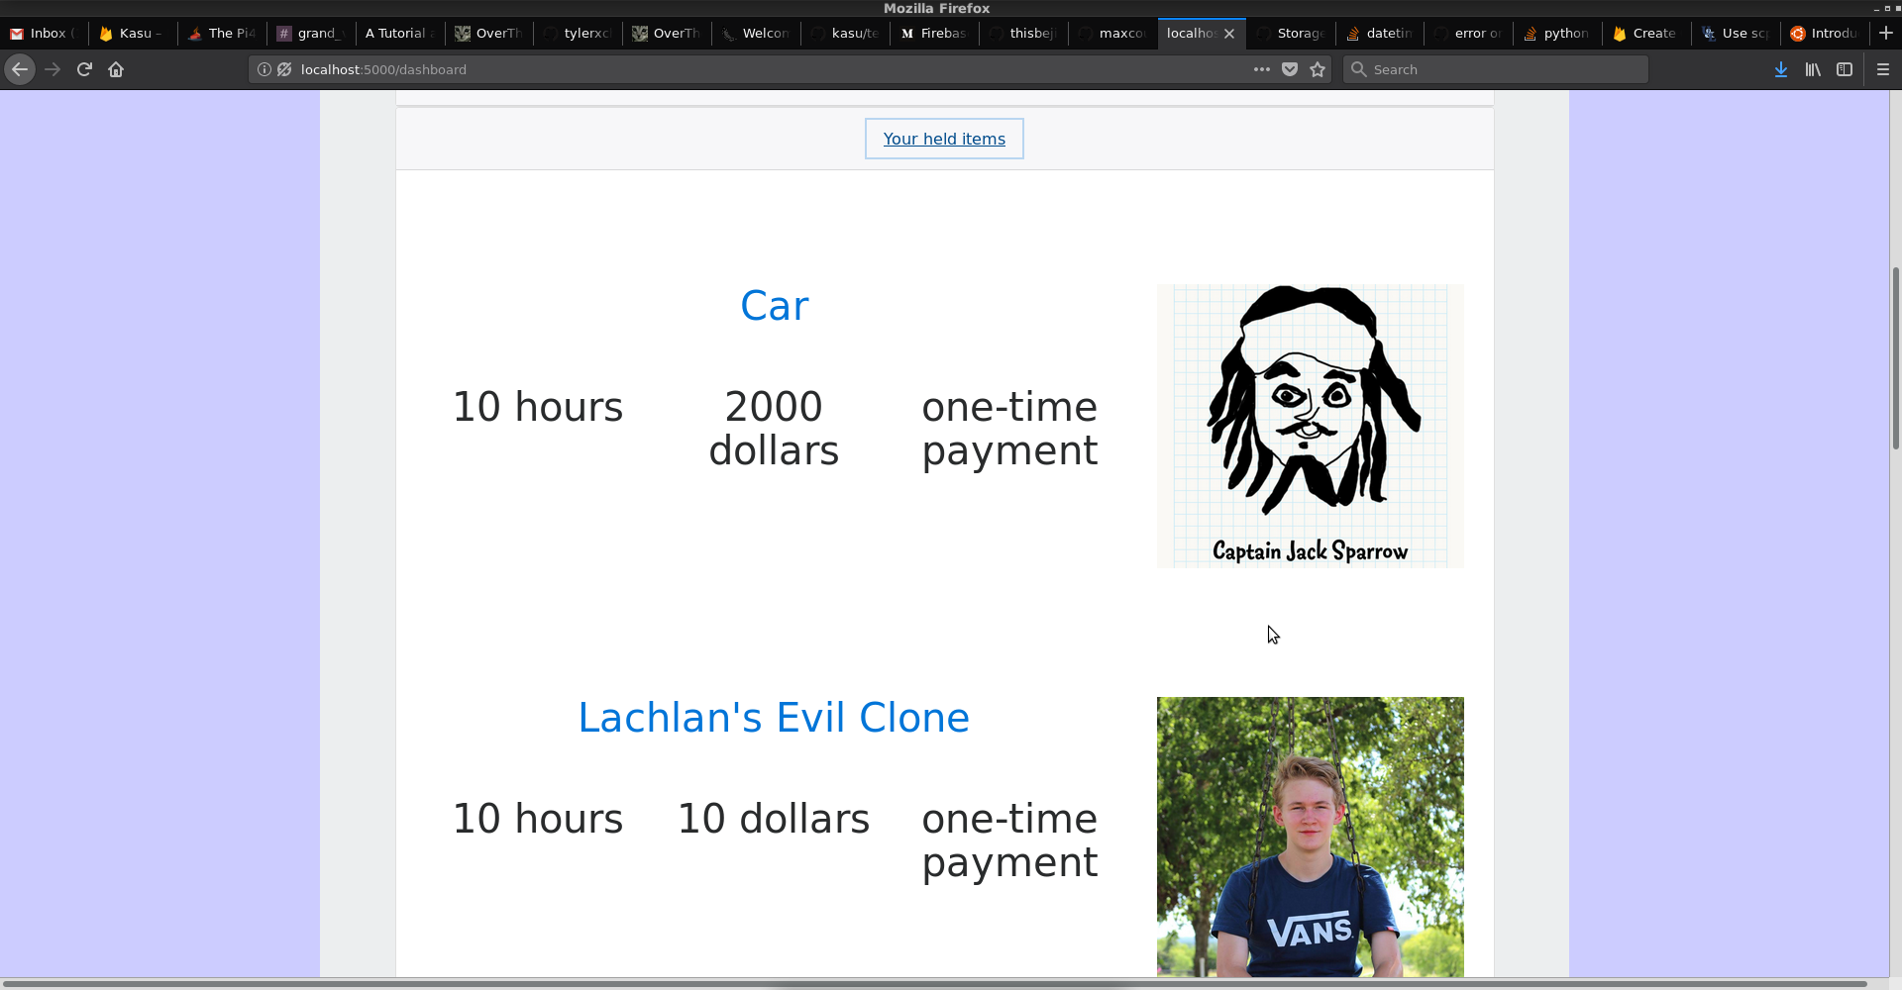Open the Firefox home page icon
1902x990 pixels.
point(116,69)
